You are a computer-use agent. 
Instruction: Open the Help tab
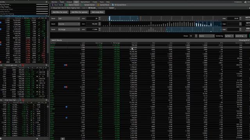(108, 2)
